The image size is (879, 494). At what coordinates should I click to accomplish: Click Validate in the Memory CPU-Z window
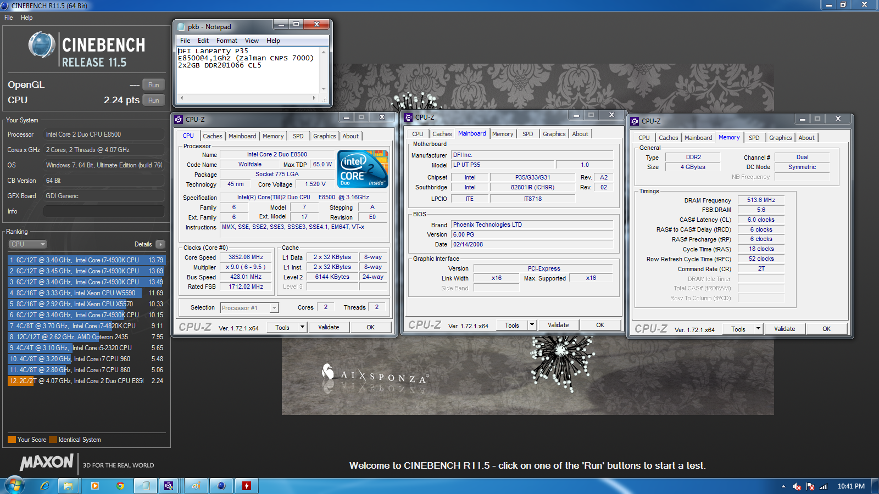pos(785,329)
